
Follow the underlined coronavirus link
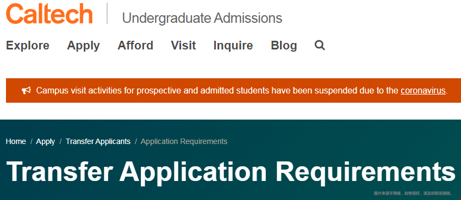[423, 91]
